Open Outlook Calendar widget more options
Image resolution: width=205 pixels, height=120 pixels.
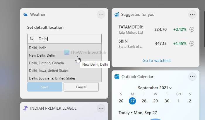click(192, 77)
